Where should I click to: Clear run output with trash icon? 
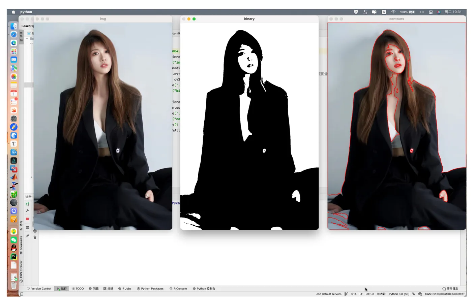click(35, 237)
